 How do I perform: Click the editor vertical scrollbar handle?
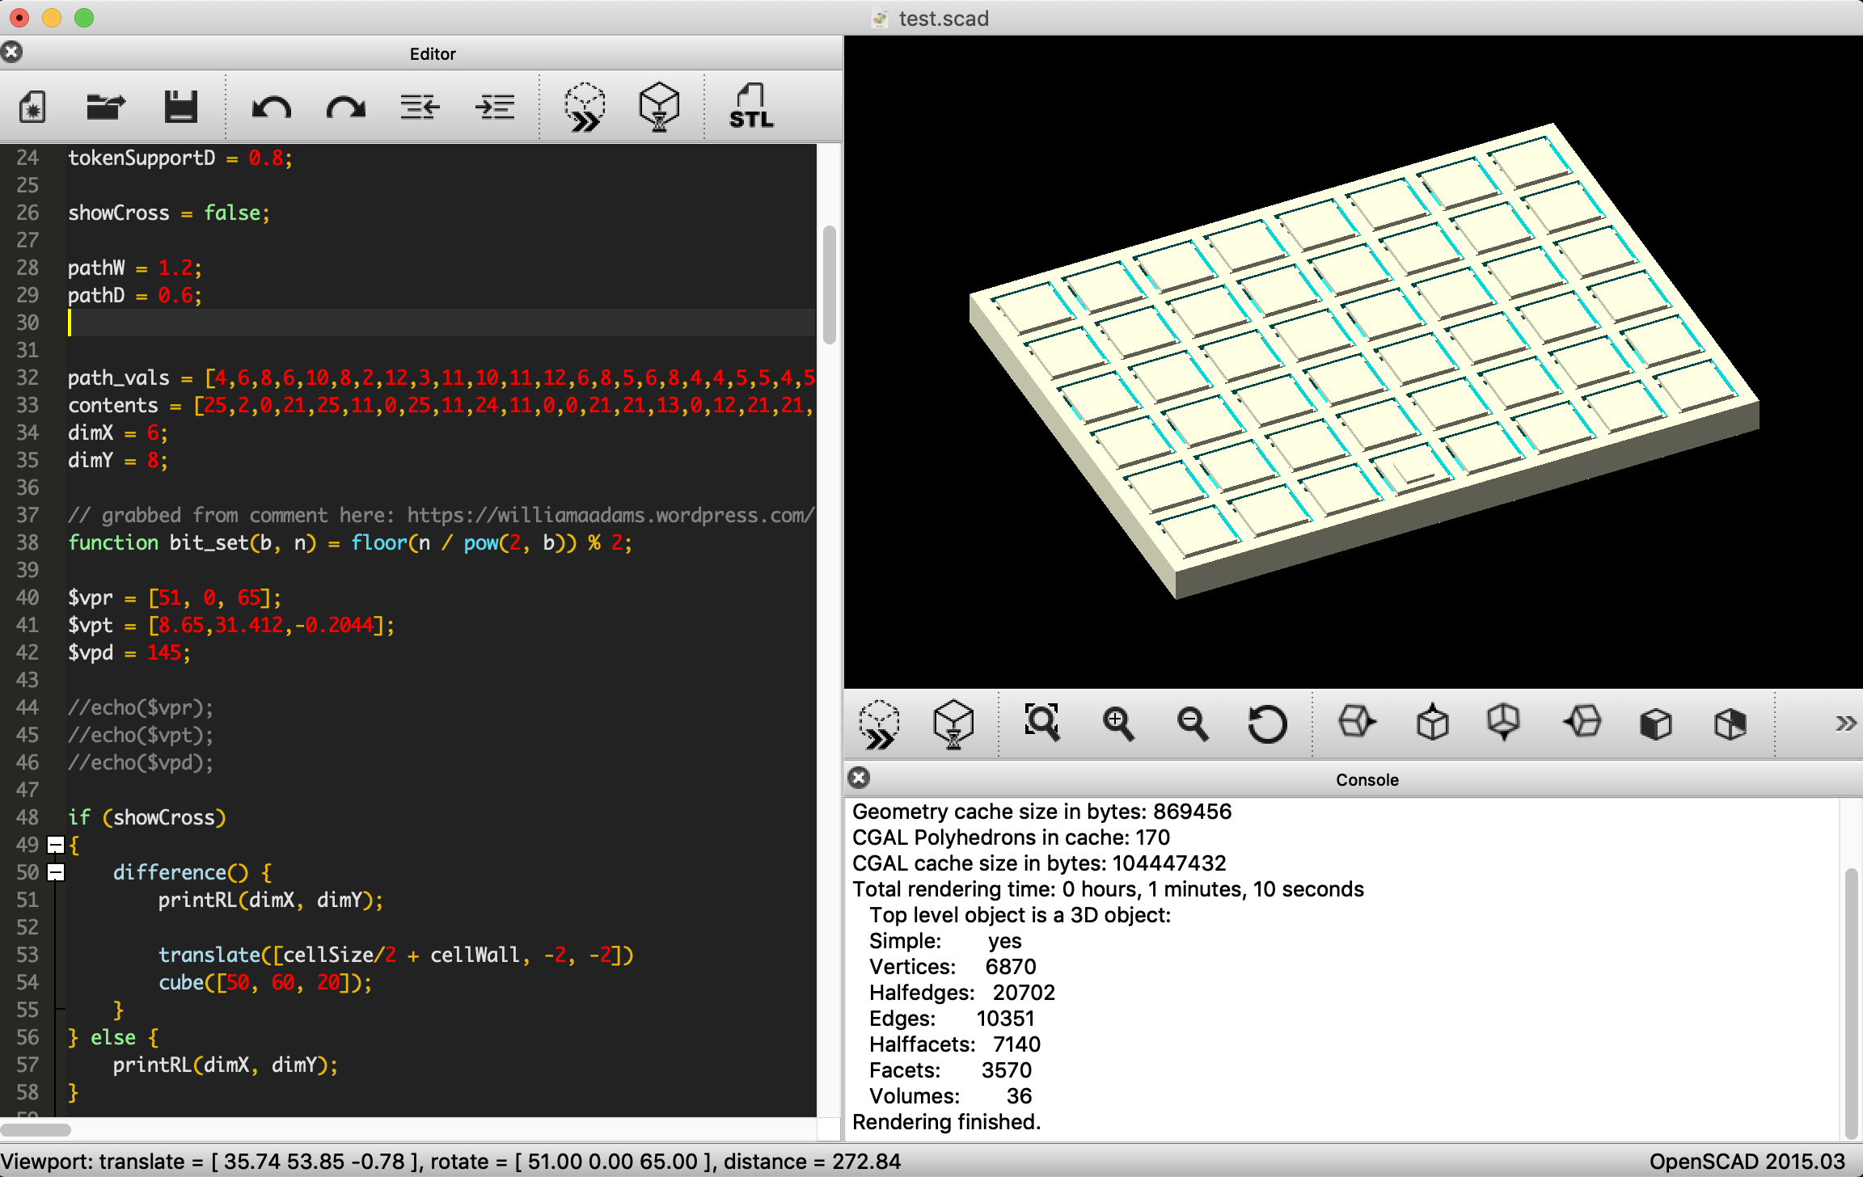[829, 285]
